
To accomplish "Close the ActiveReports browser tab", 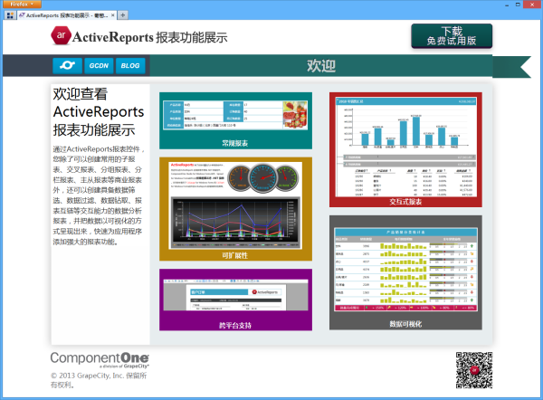I will click(x=113, y=15).
